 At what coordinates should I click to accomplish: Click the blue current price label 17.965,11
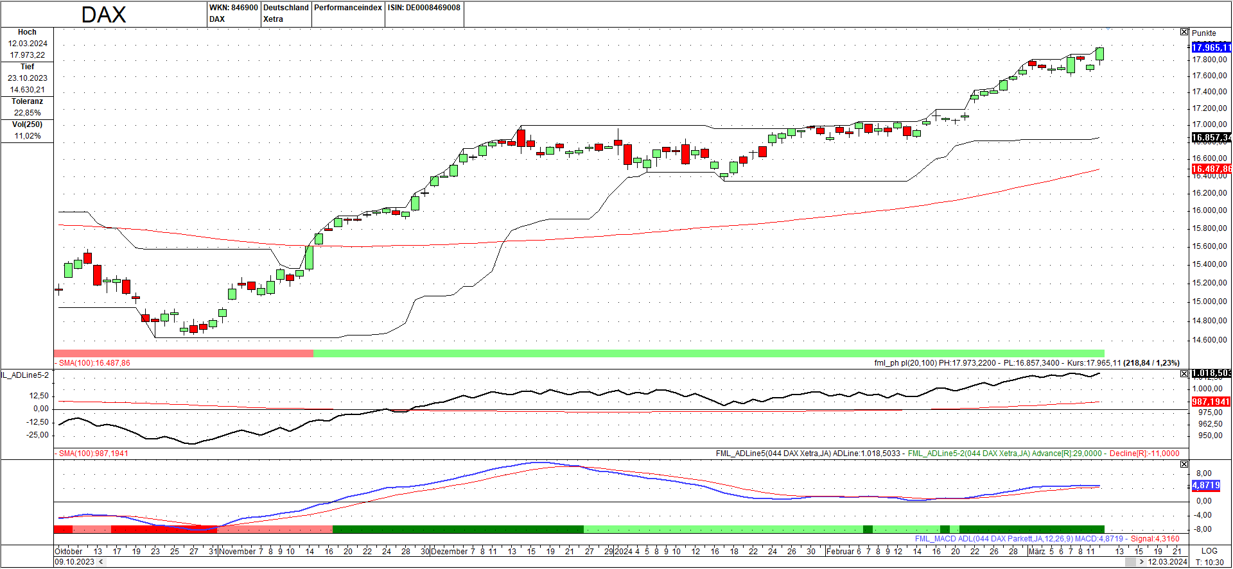tap(1211, 47)
